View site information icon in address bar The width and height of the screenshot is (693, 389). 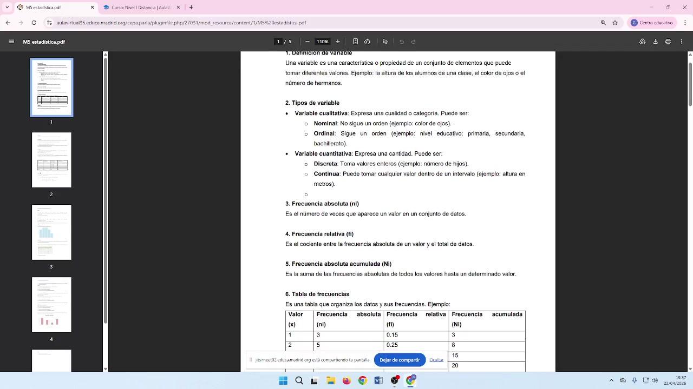coord(49,23)
